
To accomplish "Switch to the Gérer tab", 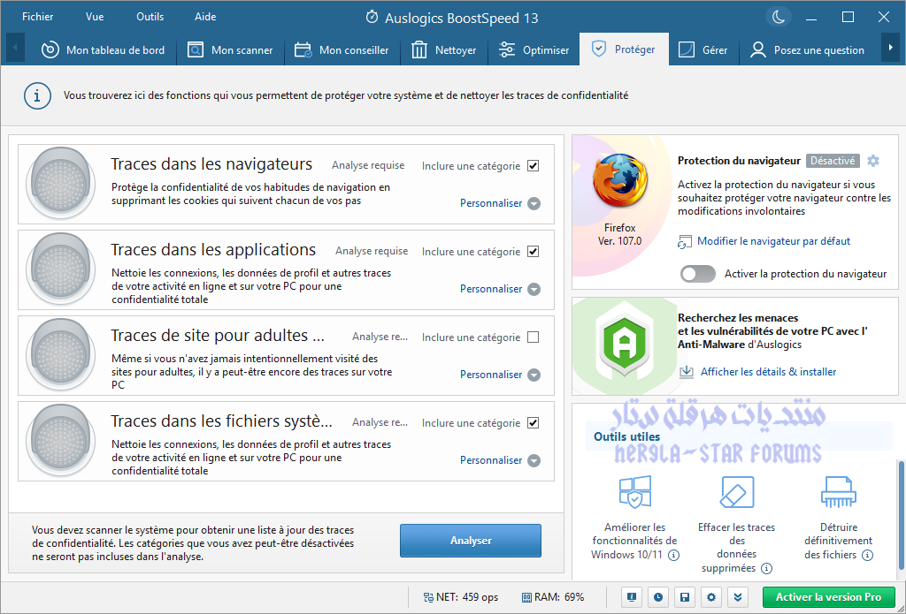I will click(x=703, y=50).
